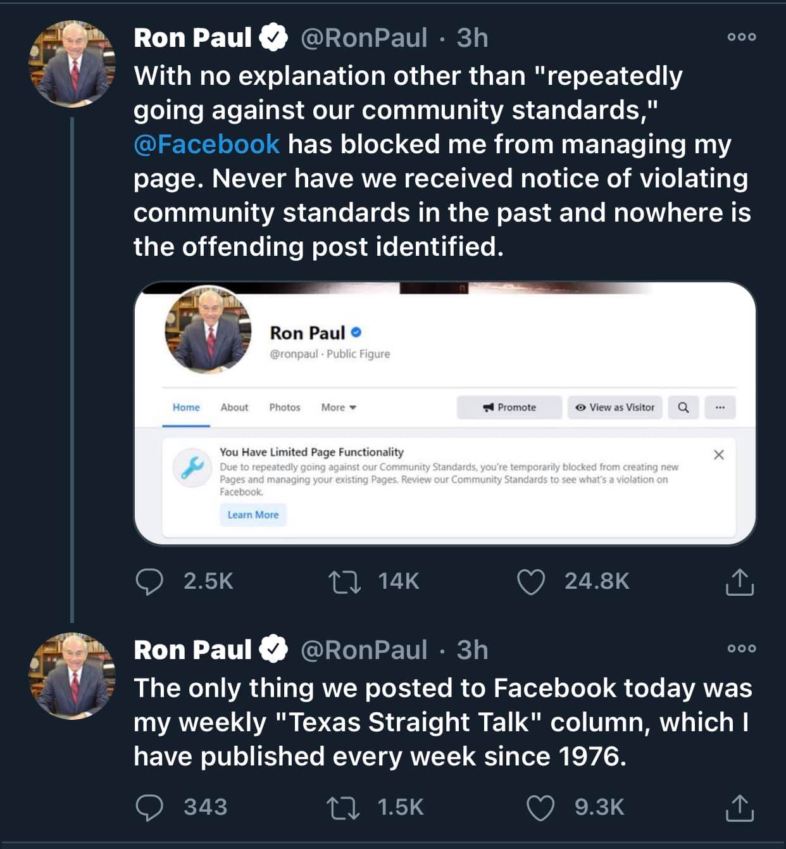Screen dimensions: 786x849
Task: Like the tweet with 24.8K likes
Action: point(531,582)
